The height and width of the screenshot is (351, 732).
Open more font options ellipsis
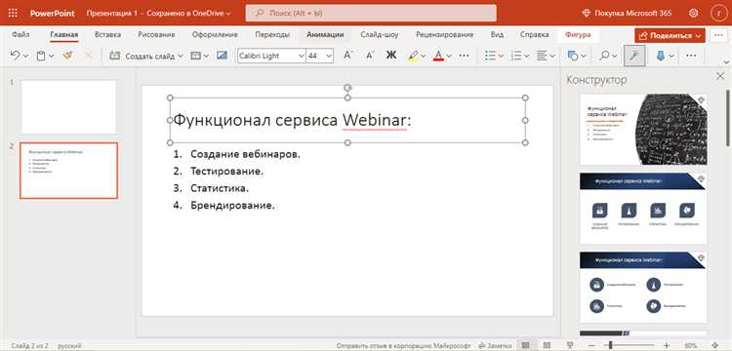pyautogui.click(x=464, y=56)
